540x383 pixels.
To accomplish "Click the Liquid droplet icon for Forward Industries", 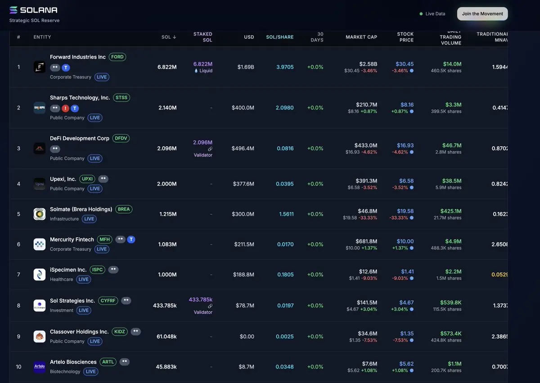I will point(196,71).
